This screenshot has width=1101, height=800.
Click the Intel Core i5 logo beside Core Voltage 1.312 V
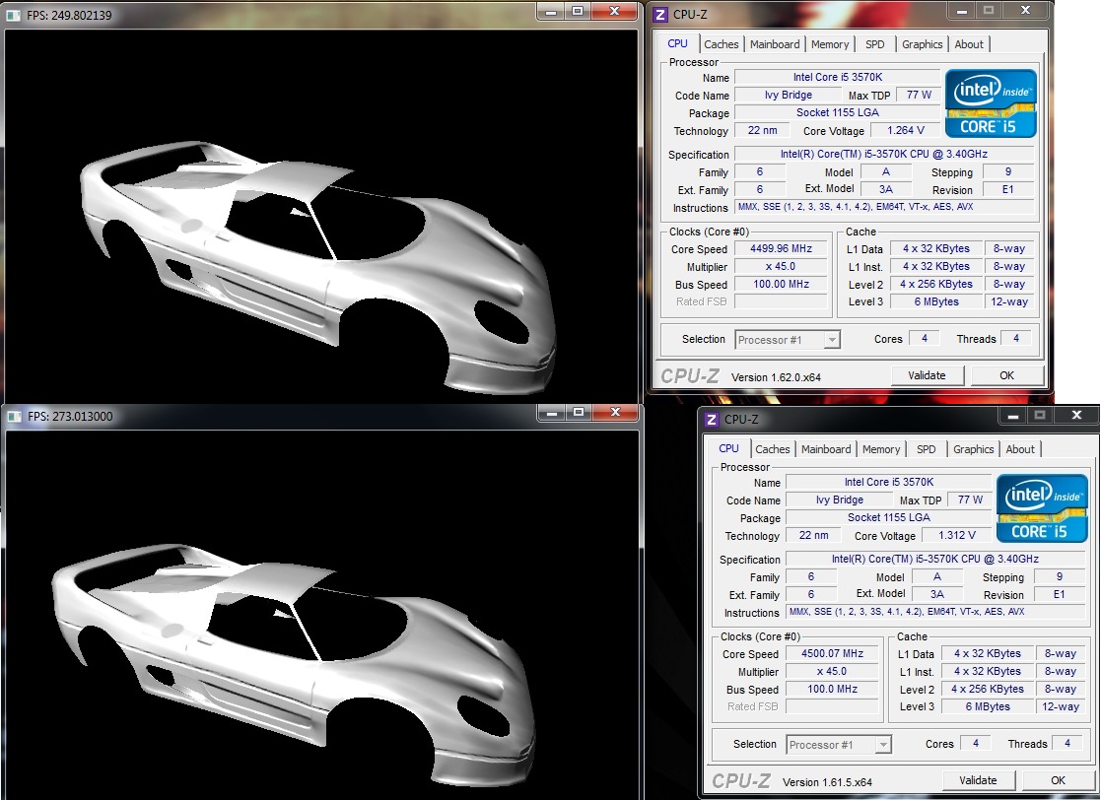click(x=1042, y=508)
